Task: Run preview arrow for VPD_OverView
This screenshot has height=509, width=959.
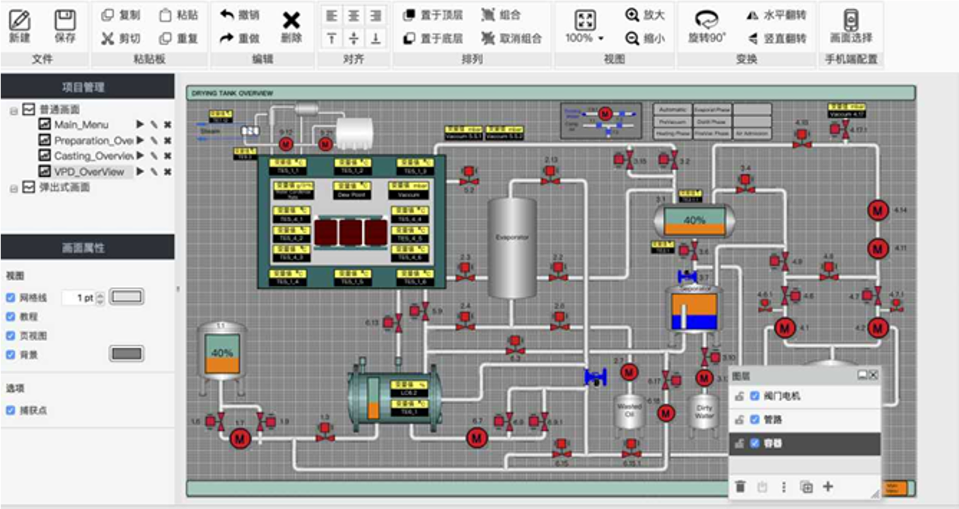Action: point(141,172)
